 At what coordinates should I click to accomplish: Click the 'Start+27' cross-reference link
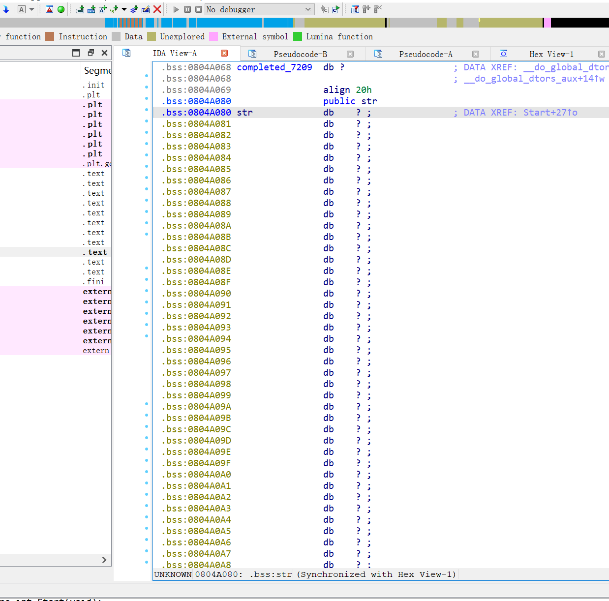[550, 113]
